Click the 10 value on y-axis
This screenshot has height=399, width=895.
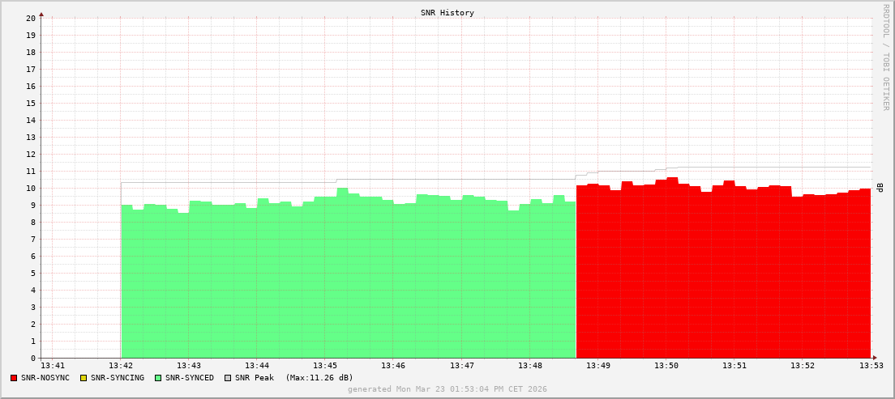32,189
